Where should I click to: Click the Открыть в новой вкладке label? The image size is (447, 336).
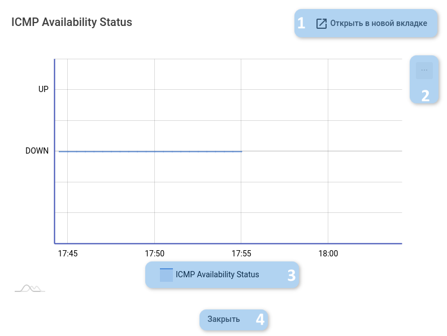point(379,24)
